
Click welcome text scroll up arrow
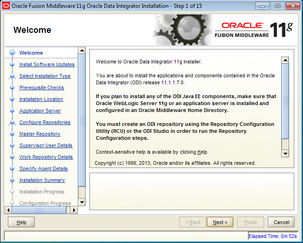tap(285, 60)
